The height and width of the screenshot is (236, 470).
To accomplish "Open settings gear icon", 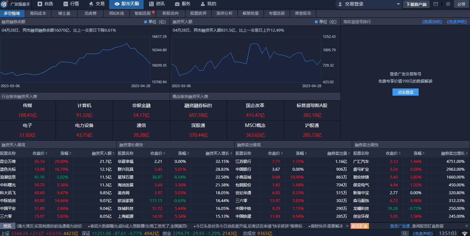I will click(448, 4).
